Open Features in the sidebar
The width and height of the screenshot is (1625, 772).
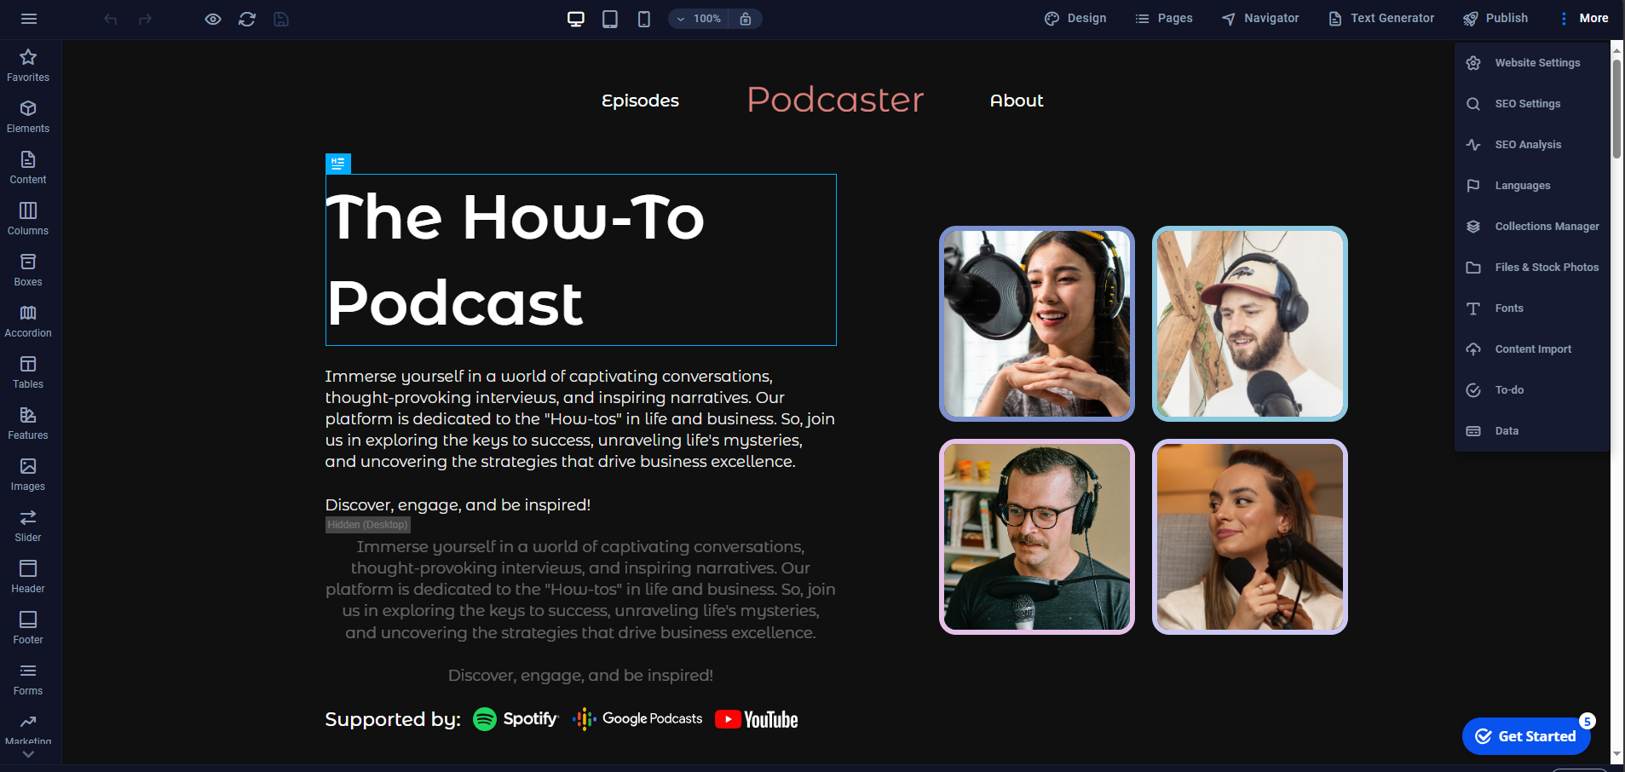[x=28, y=423]
